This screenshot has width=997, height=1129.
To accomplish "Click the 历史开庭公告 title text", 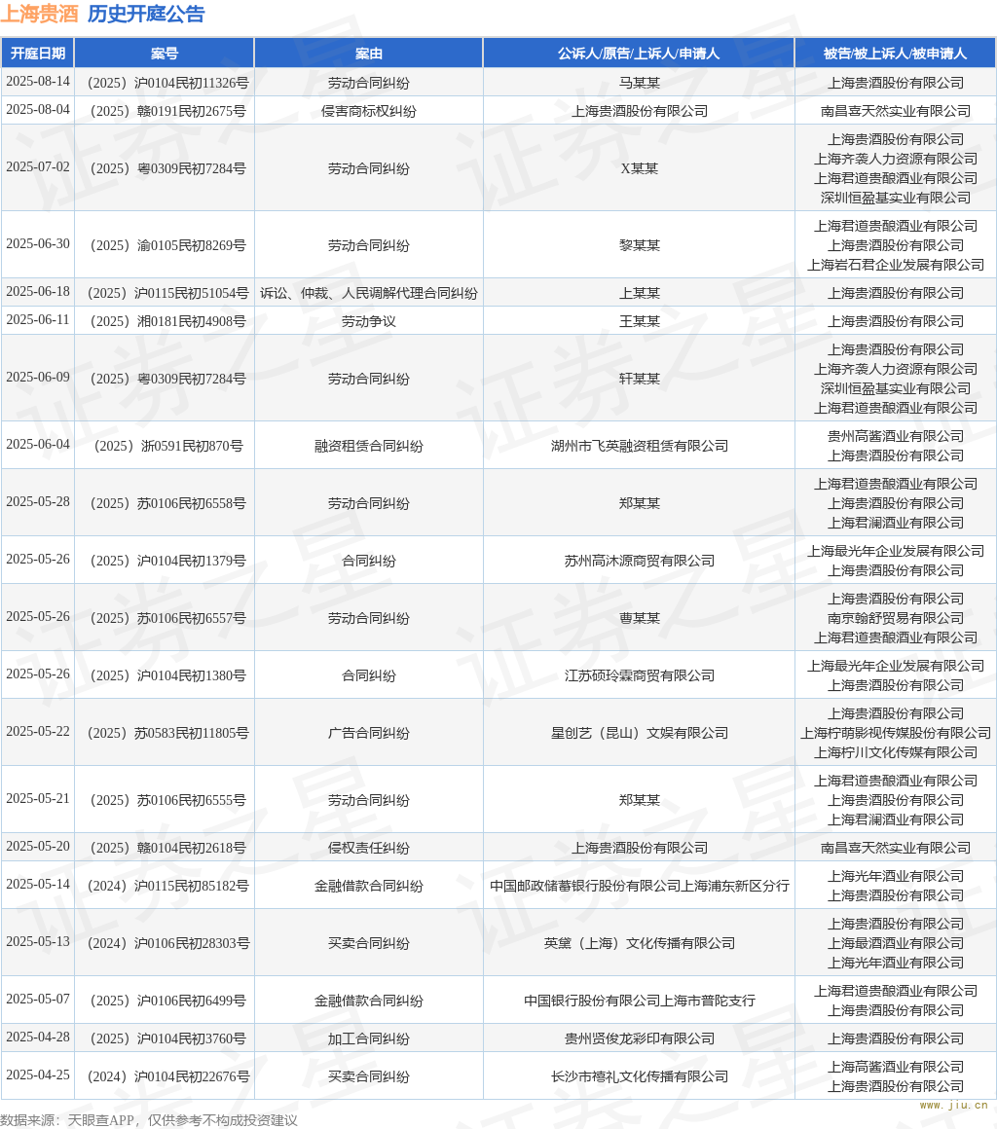I will [x=146, y=14].
